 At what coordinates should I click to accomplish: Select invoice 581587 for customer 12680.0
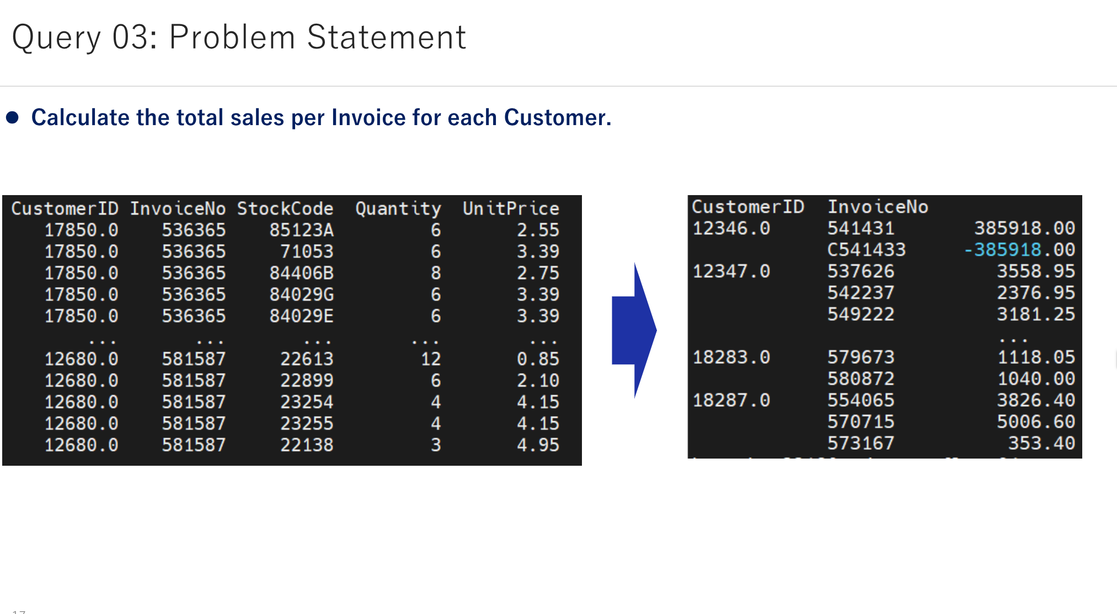point(194,358)
